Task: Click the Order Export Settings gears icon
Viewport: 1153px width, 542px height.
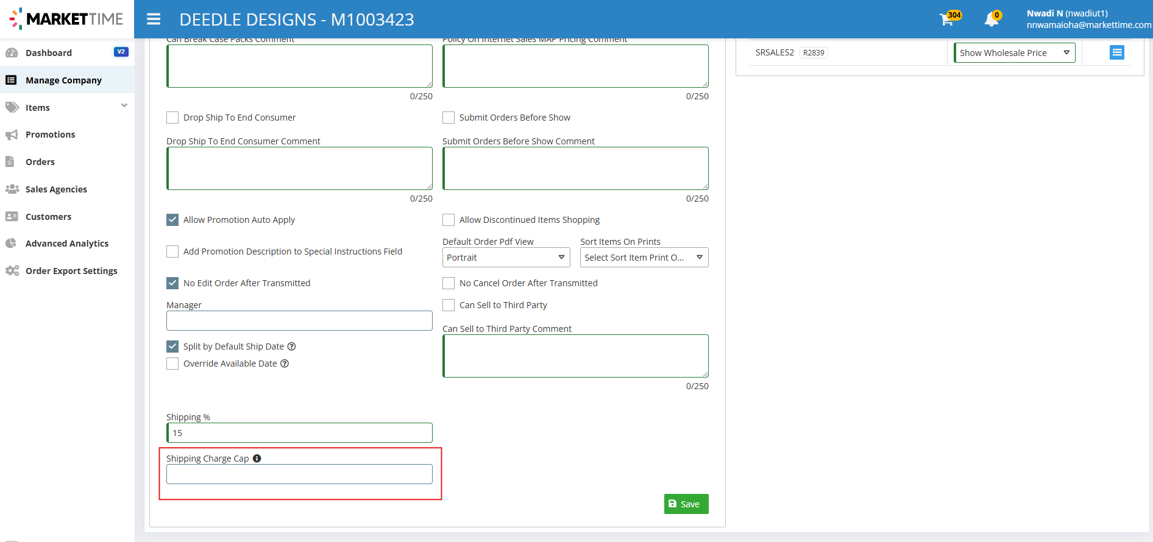Action: pyautogui.click(x=12, y=271)
